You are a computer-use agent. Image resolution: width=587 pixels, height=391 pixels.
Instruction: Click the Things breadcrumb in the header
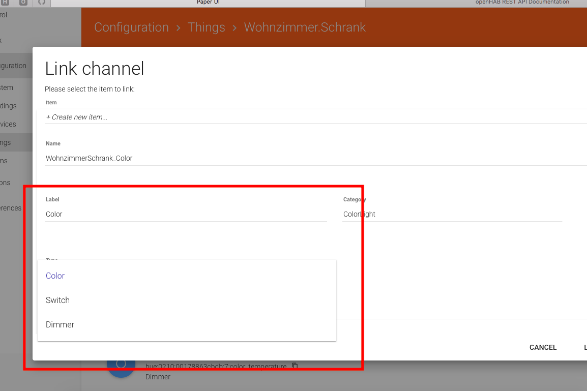click(207, 27)
